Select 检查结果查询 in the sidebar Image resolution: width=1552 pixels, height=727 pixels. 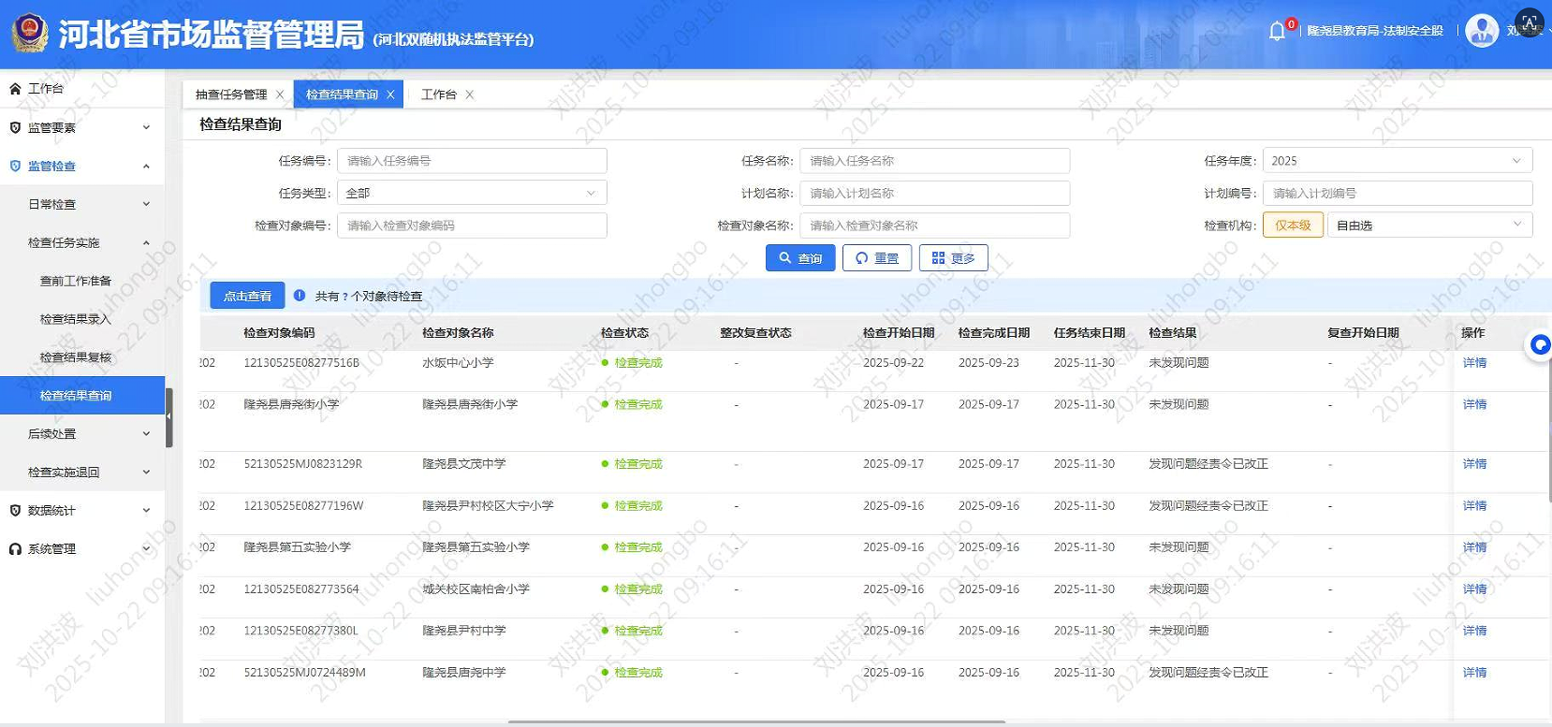click(82, 395)
